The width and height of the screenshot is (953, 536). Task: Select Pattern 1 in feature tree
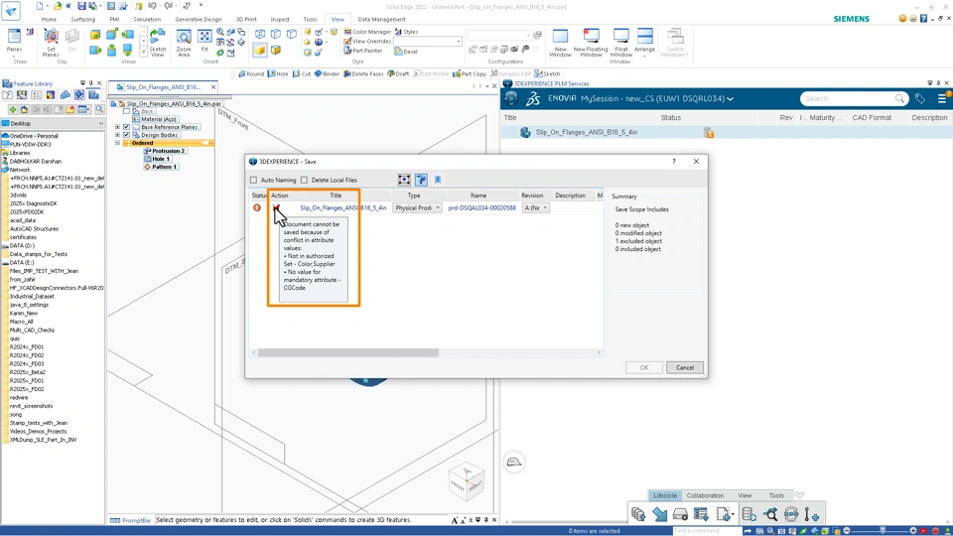[x=164, y=167]
